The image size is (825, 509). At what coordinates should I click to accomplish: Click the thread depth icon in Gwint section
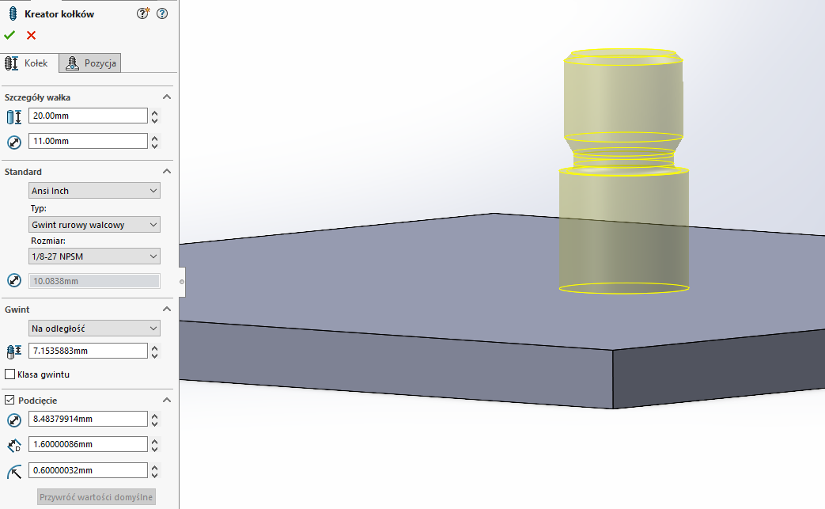pos(13,351)
